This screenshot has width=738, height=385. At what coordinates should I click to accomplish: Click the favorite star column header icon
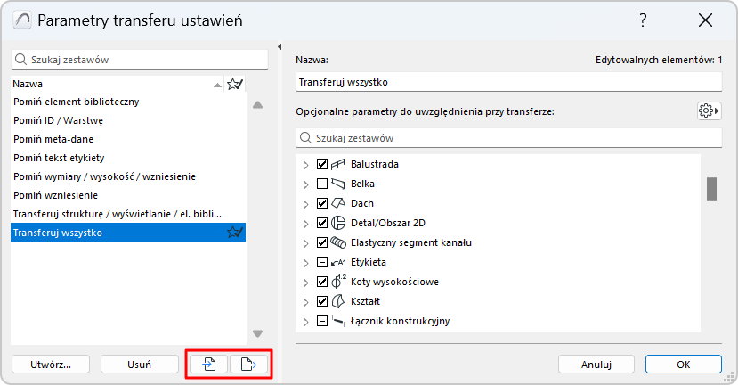click(x=235, y=84)
